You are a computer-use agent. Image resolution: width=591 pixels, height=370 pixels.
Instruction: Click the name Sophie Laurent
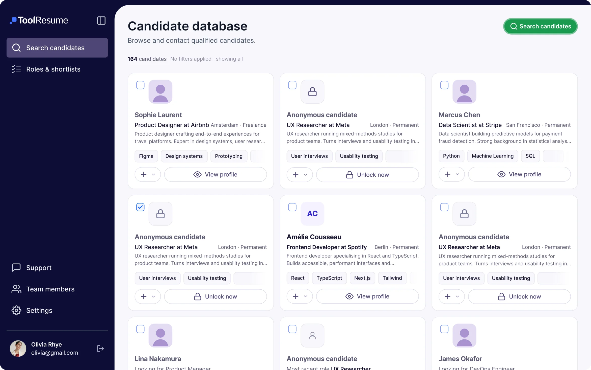(x=158, y=115)
